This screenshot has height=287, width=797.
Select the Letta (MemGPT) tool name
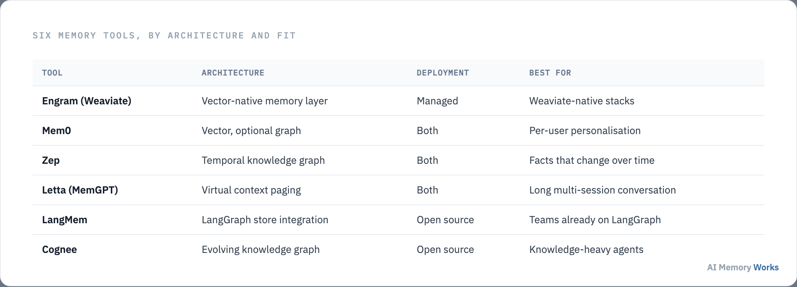(80, 190)
